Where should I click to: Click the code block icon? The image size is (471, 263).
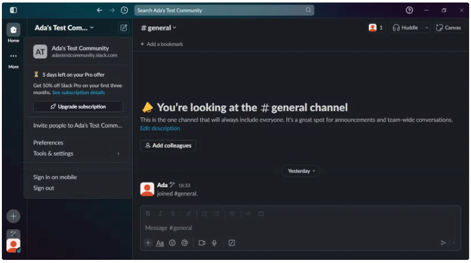260,214
